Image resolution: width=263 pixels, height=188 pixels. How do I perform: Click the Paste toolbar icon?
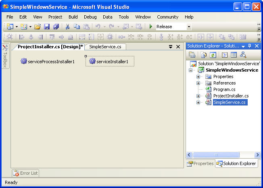(86, 27)
